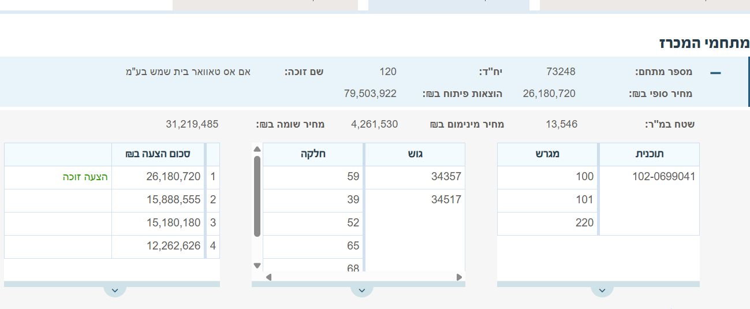The image size is (750, 309).
Task: Click the מגרש column header
Action: click(547, 154)
